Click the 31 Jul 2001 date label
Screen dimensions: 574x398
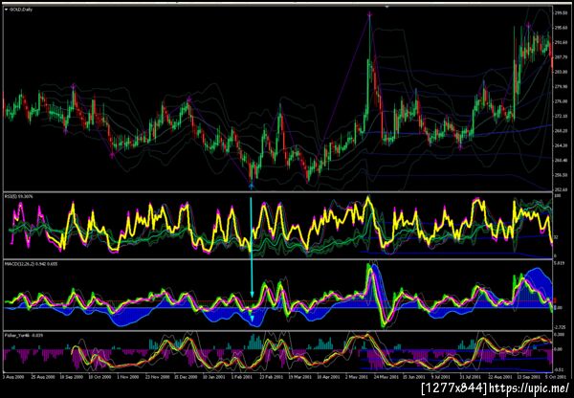pyautogui.click(x=471, y=376)
